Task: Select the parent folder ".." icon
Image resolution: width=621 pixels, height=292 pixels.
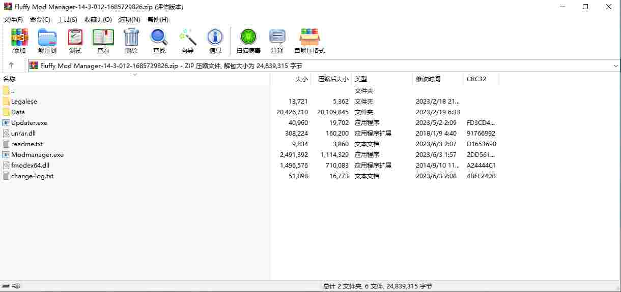Action: [x=6, y=91]
